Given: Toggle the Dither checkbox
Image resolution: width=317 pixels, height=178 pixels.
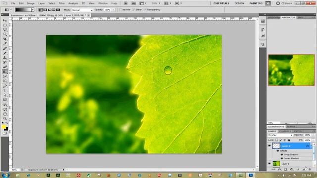Looking at the screenshot, I should [x=134, y=10].
